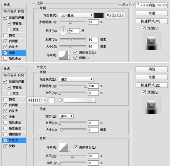Select 混合选项:自定 in top dialog
Viewport: 170px width, 166px height.
(14, 11)
